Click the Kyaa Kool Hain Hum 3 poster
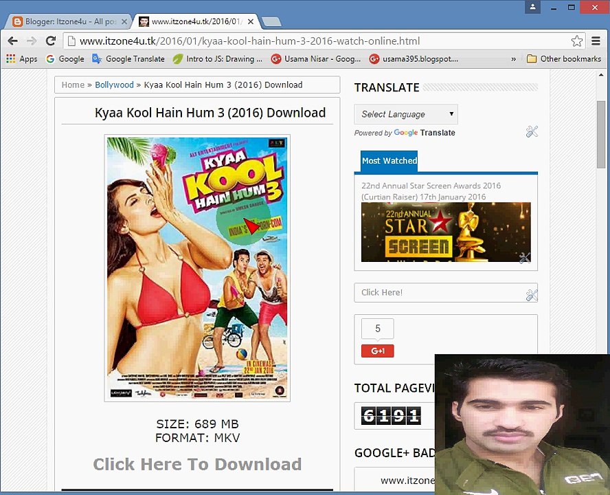The width and height of the screenshot is (610, 495). pos(197,268)
